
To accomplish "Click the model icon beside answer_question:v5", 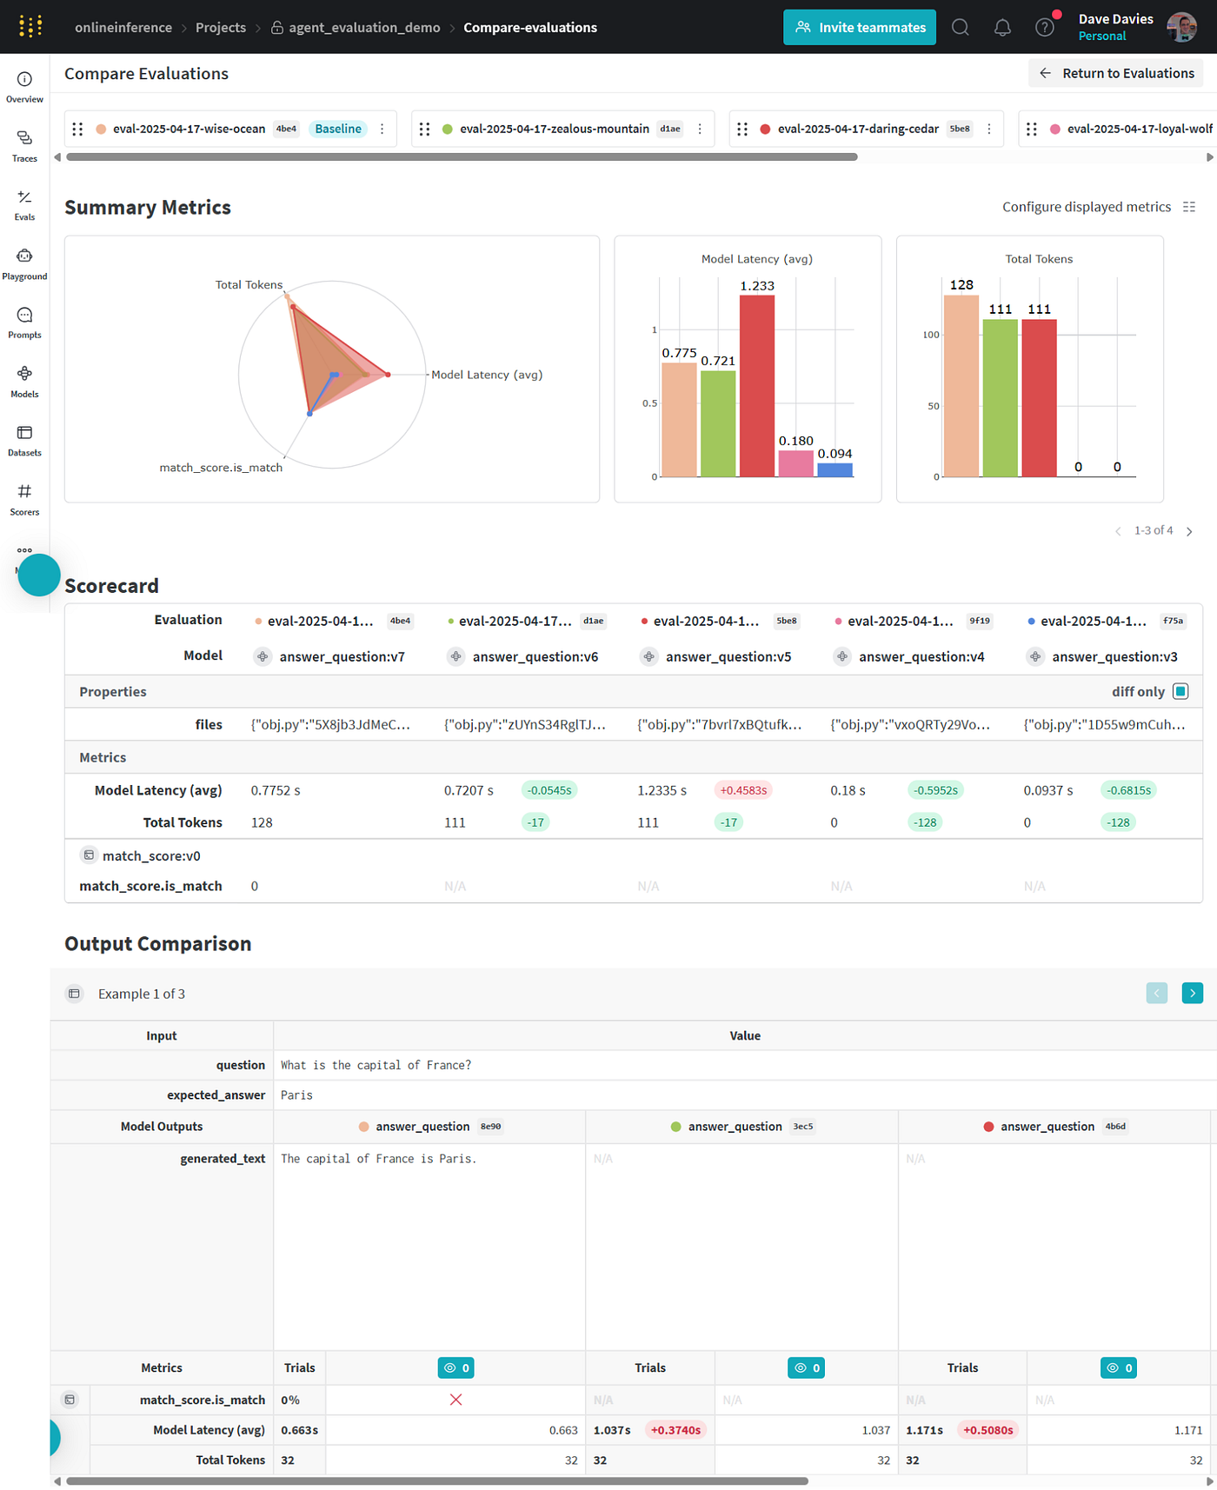I will coord(648,656).
